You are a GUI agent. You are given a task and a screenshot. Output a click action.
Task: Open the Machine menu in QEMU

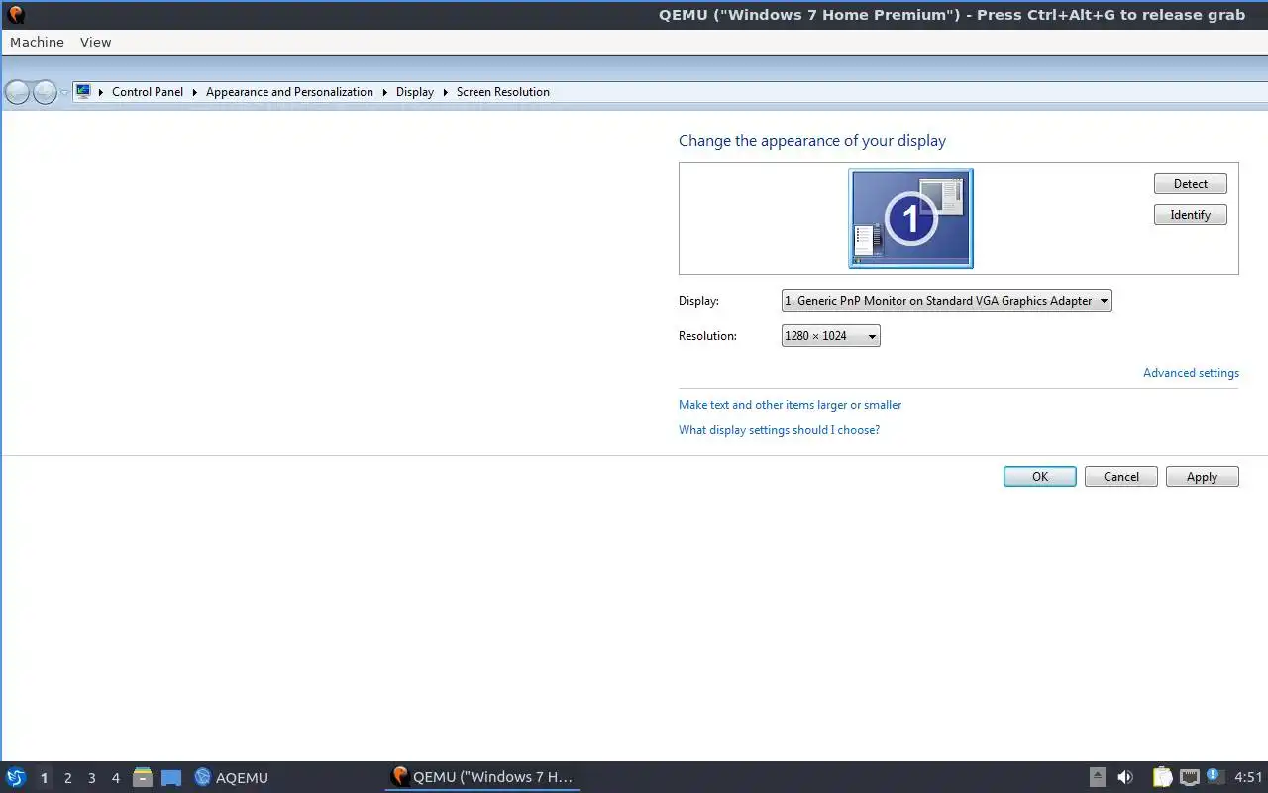pos(37,42)
